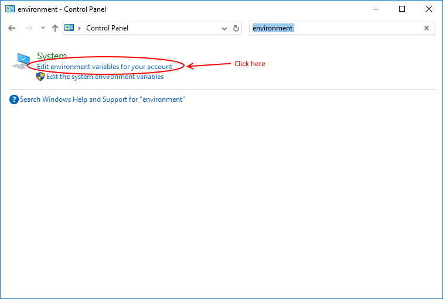Clear the search text with the X
The height and width of the screenshot is (299, 443).
pos(427,28)
